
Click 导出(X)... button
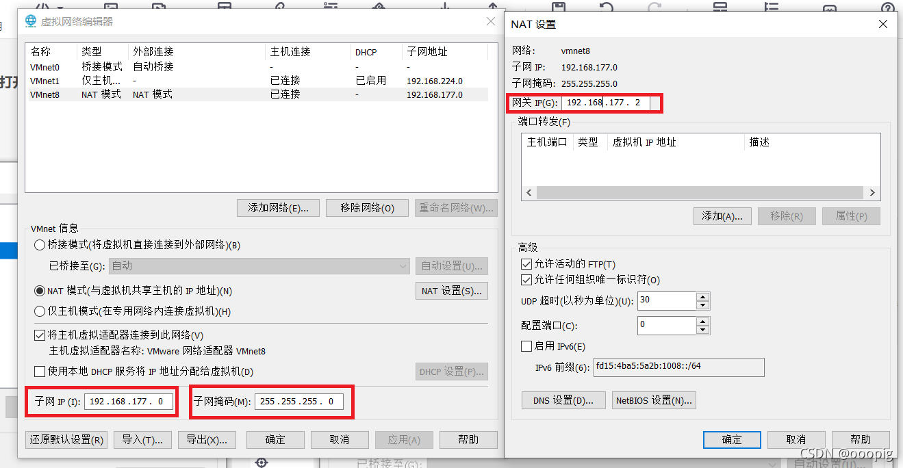207,439
